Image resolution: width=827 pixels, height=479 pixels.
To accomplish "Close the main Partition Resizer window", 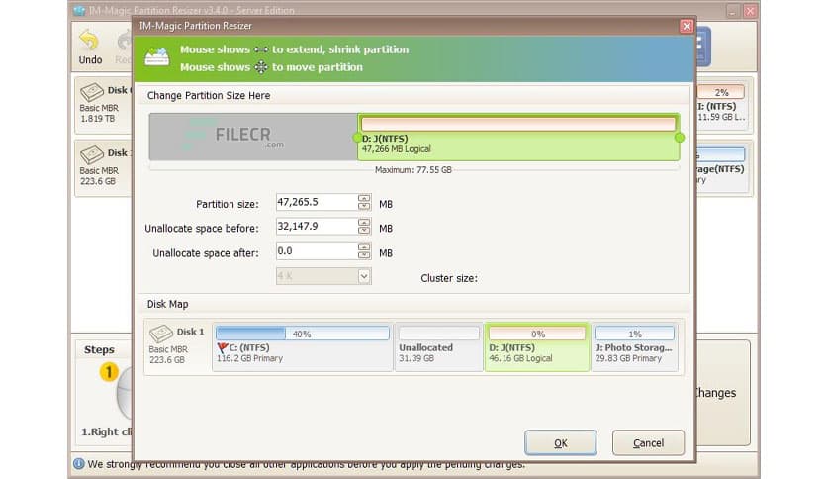I will [x=750, y=11].
